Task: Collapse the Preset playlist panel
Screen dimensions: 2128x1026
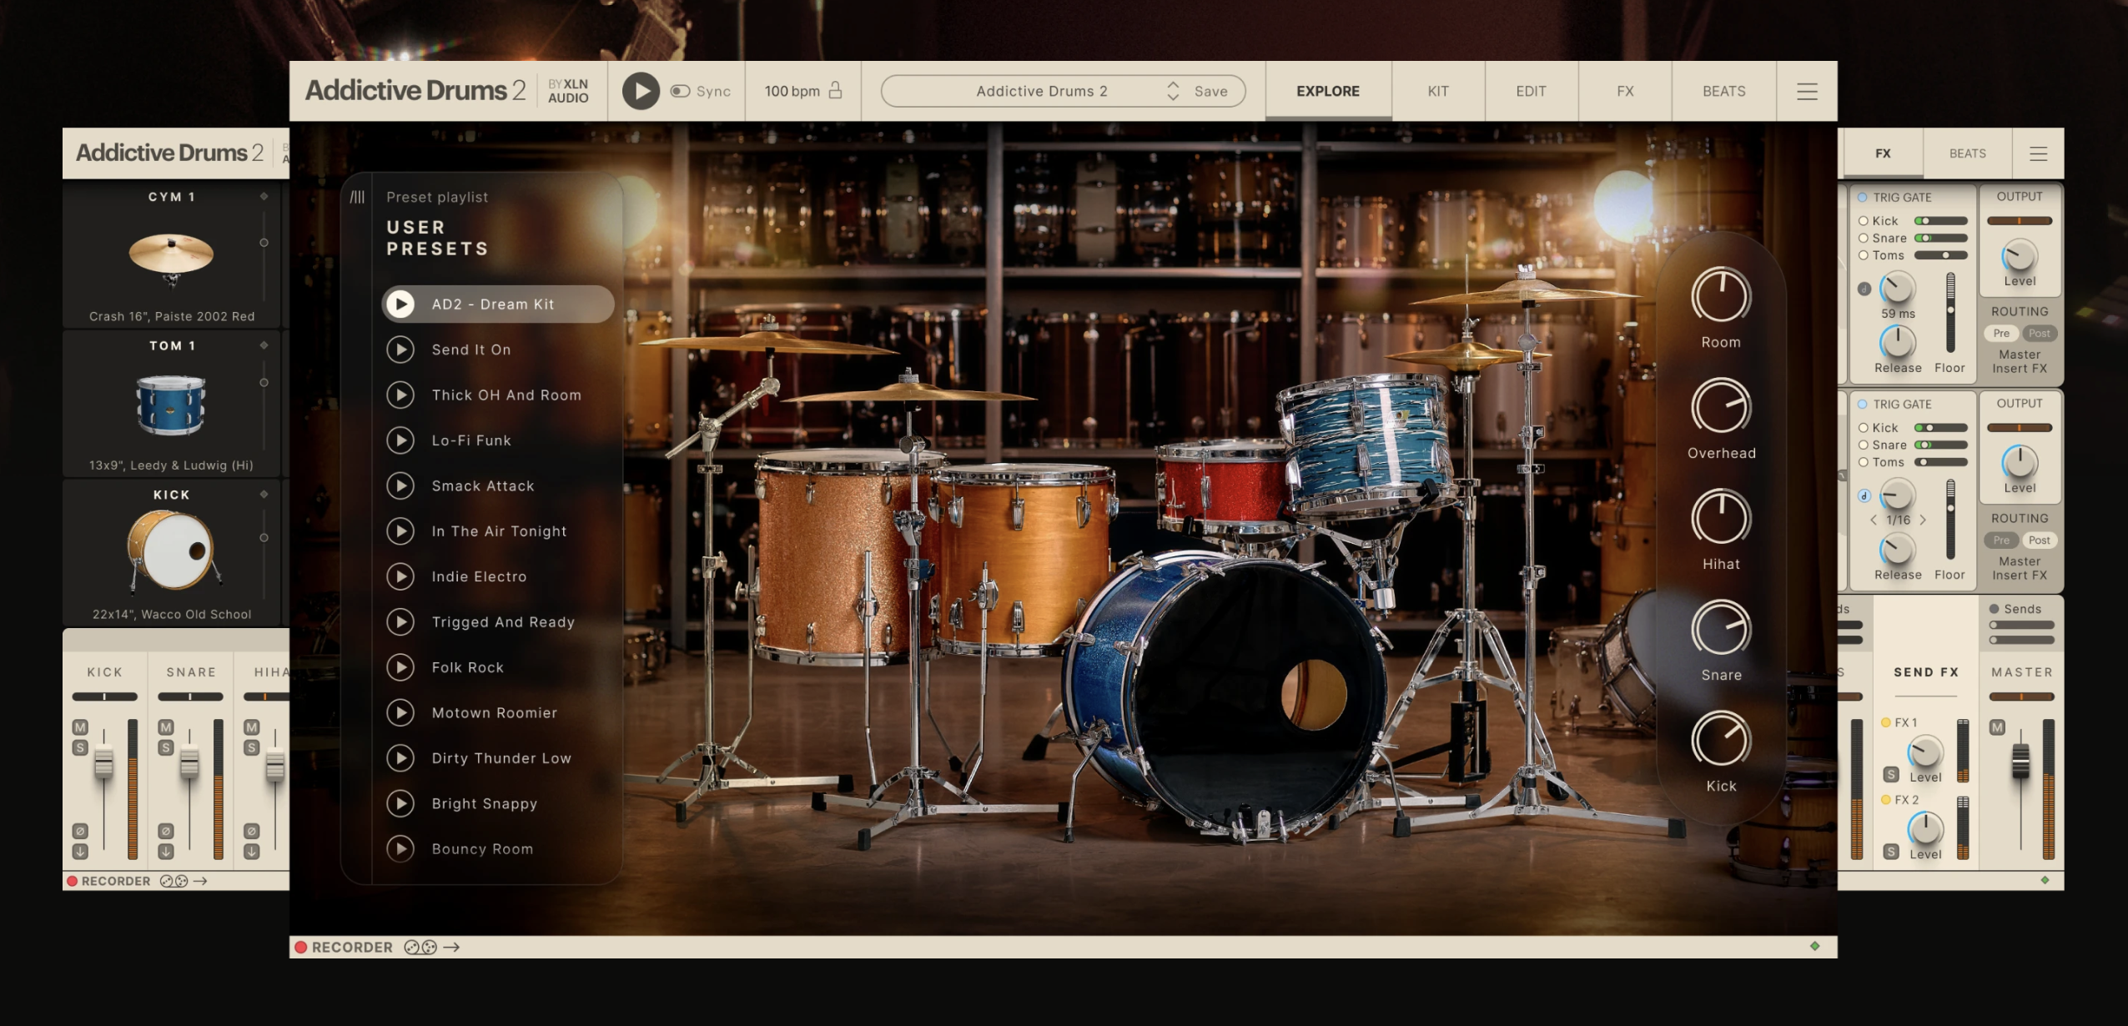Action: [359, 196]
